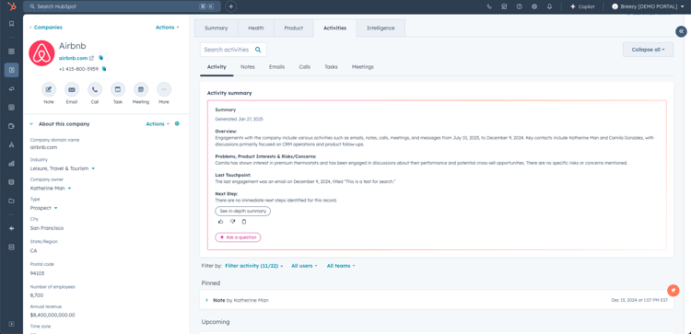691x334 pixels.
Task: Open Actions dropdown in About this company
Action: coord(158,124)
